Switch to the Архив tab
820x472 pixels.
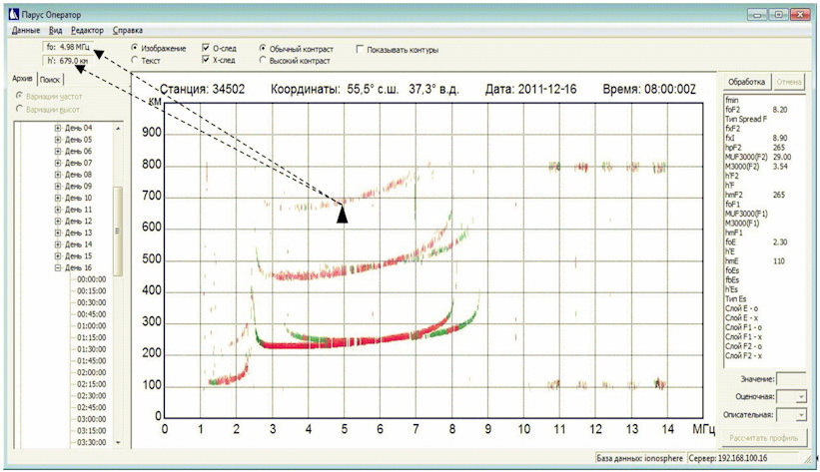(23, 79)
